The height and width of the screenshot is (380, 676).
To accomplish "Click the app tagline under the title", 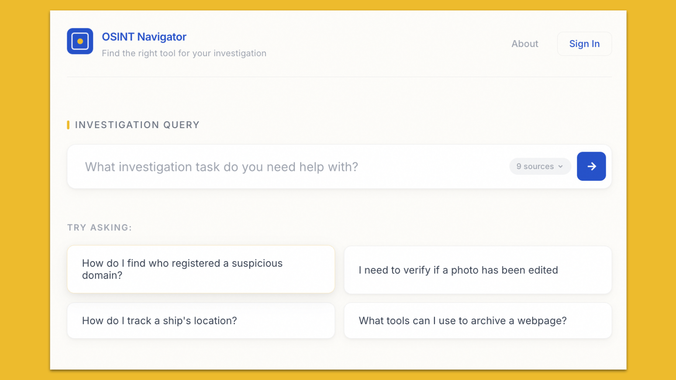I will [184, 53].
